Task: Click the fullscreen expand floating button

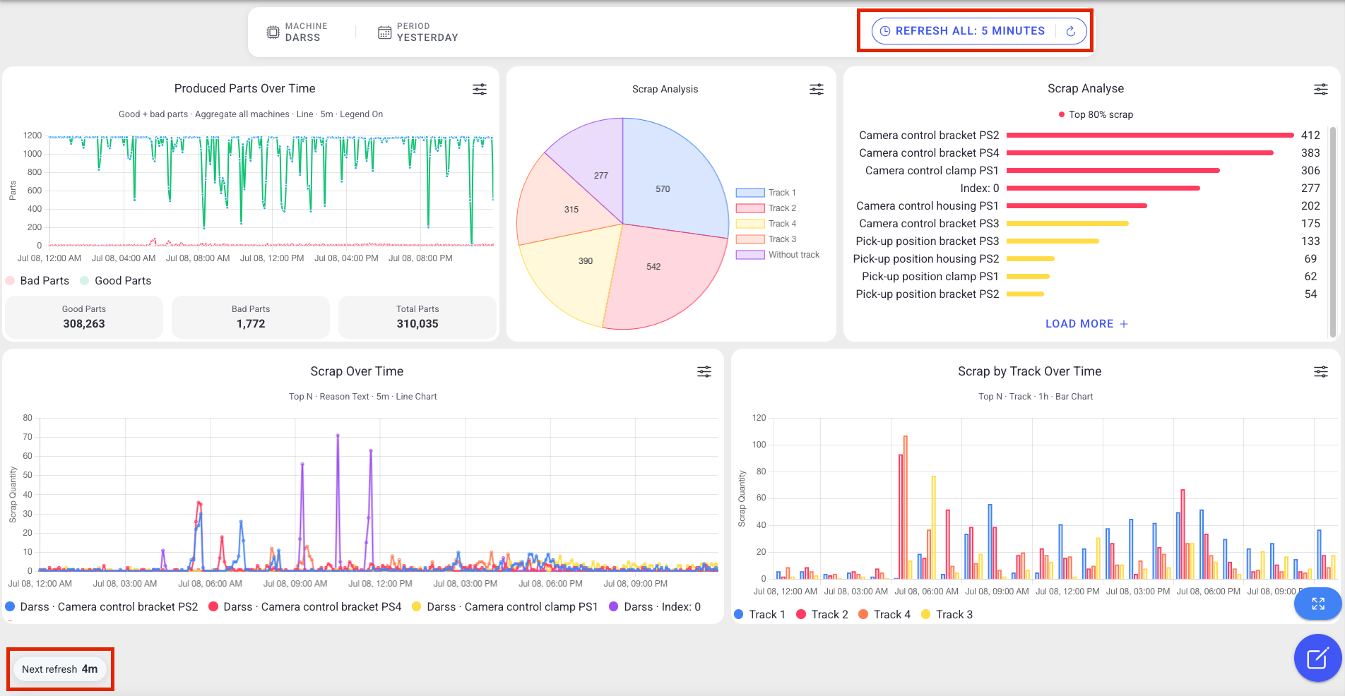Action: pos(1318,604)
